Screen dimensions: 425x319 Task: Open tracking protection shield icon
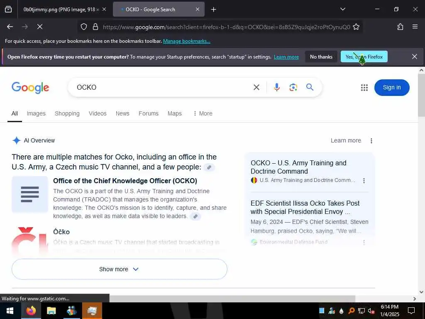coord(84,27)
